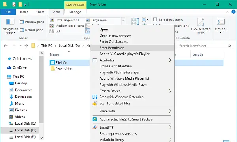Open the Documents folder in the sidebar
237x142 pixels.
[x=21, y=90]
